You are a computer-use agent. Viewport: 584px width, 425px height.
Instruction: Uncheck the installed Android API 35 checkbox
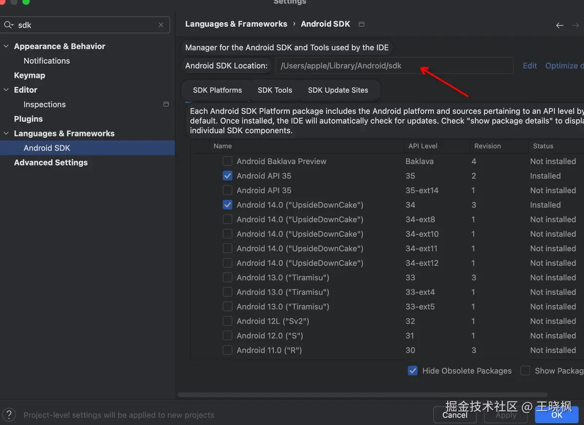click(x=227, y=176)
